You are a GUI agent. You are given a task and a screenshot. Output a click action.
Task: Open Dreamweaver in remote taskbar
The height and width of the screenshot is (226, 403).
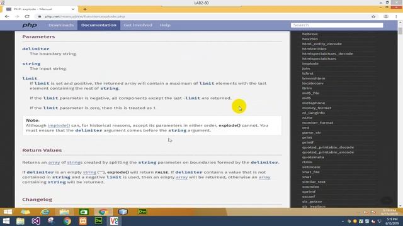142,212
